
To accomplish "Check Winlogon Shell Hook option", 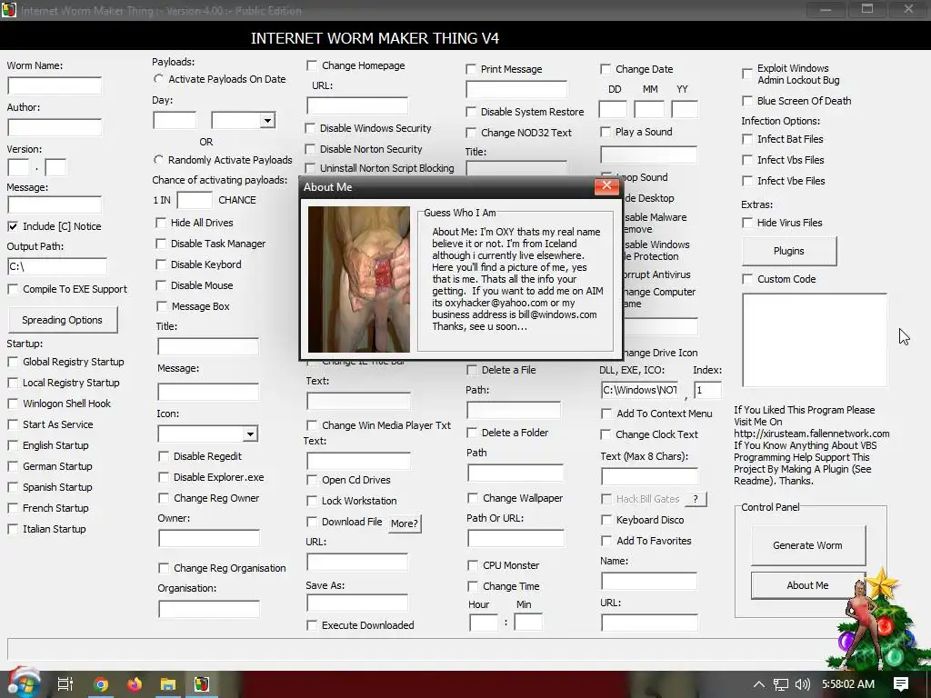I will [x=13, y=404].
